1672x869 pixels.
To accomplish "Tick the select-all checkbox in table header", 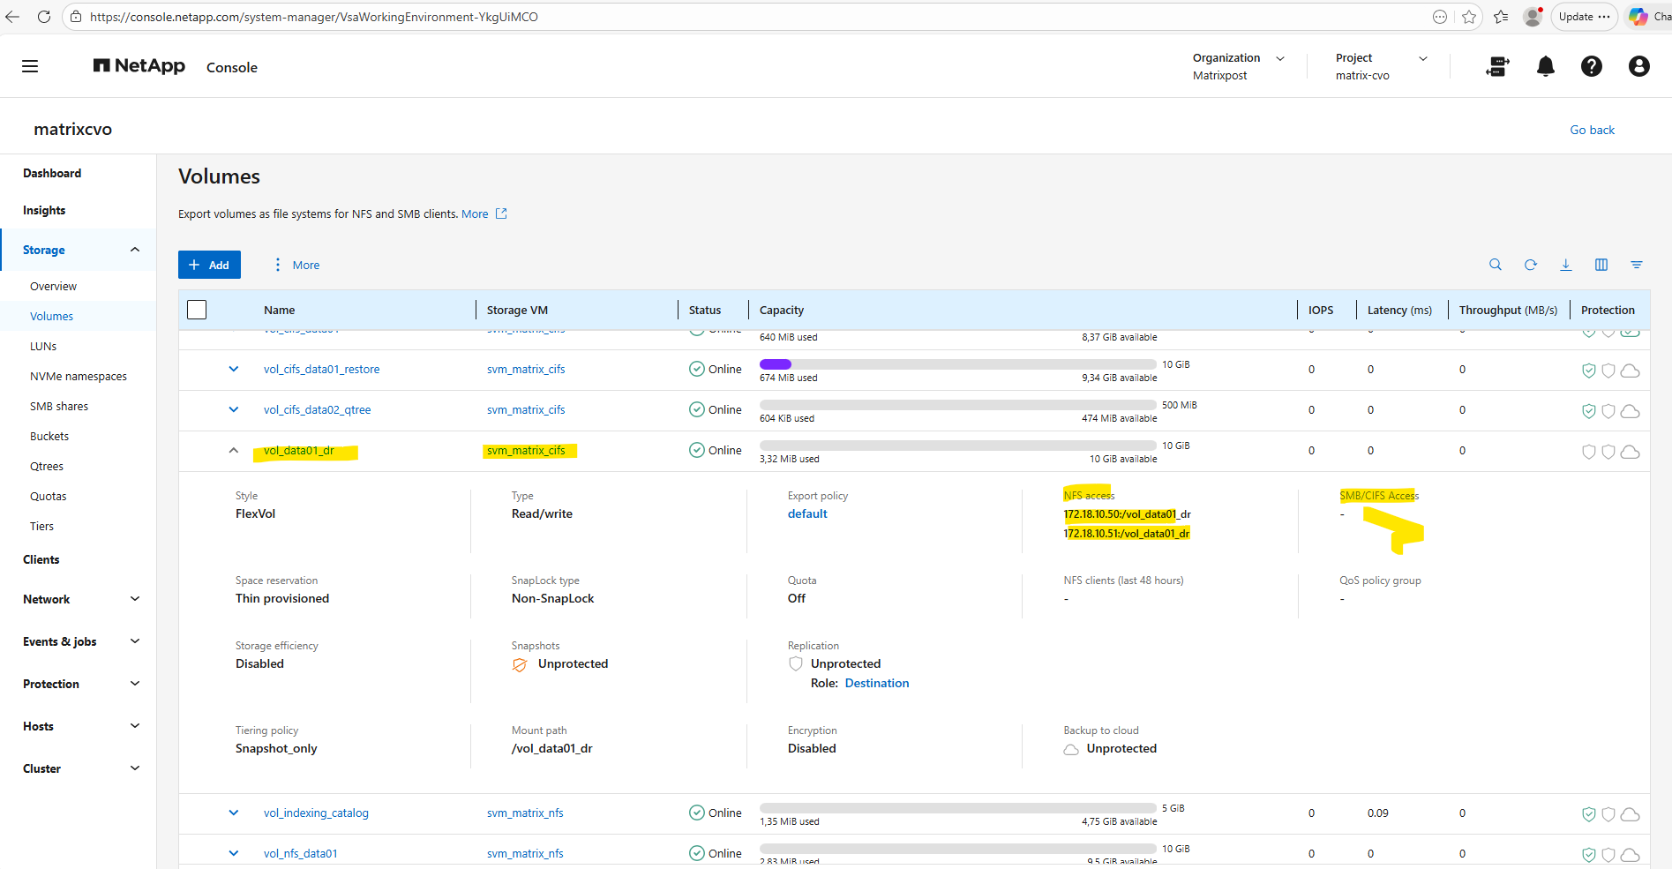I will [197, 310].
